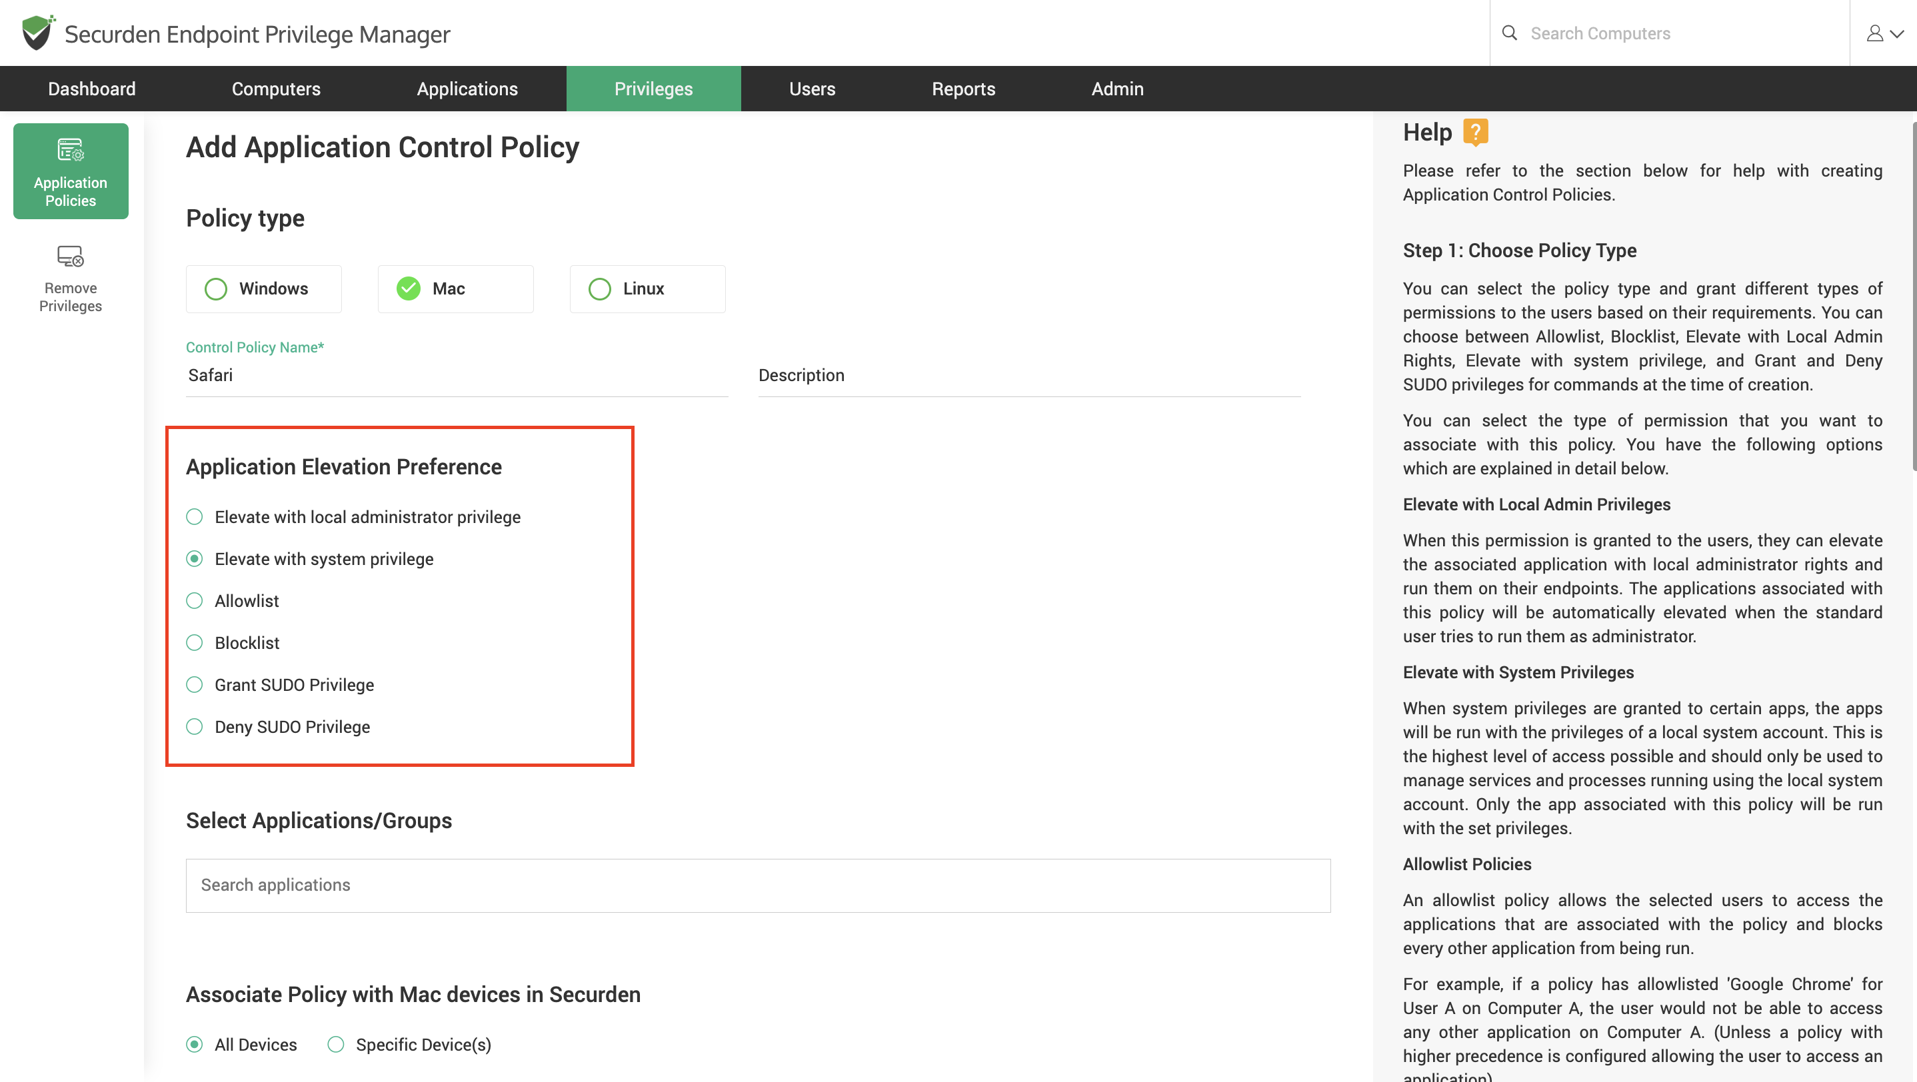Click the Securden shield logo
Screen dimensions: 1917x1082
point(38,33)
